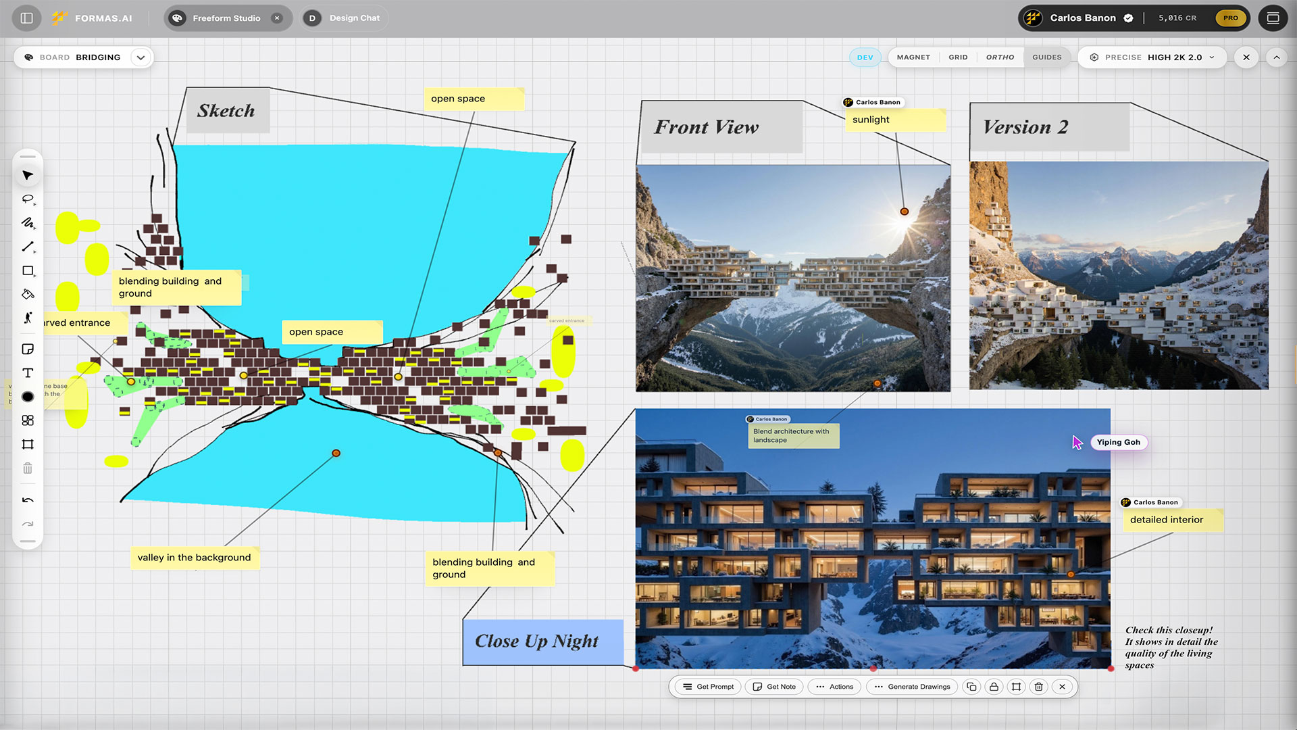The image size is (1297, 730).
Task: Click the Generate Drawings button
Action: 912,687
